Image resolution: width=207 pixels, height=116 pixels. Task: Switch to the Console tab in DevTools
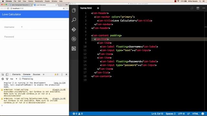27,74
